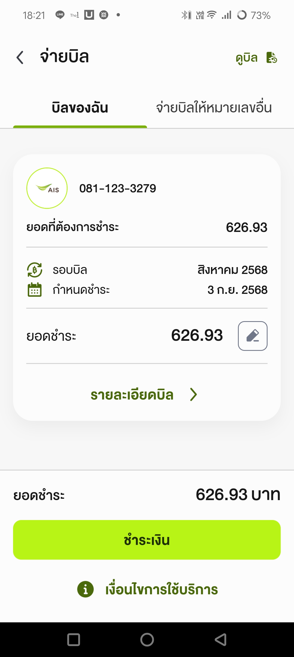This screenshot has height=657, width=294.
Task: Tap the billing cycle baht icon
Action: [x=35, y=270]
